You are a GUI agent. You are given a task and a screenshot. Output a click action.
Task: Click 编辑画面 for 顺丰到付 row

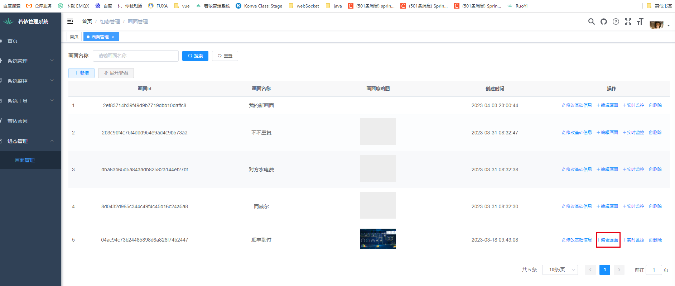(608, 240)
